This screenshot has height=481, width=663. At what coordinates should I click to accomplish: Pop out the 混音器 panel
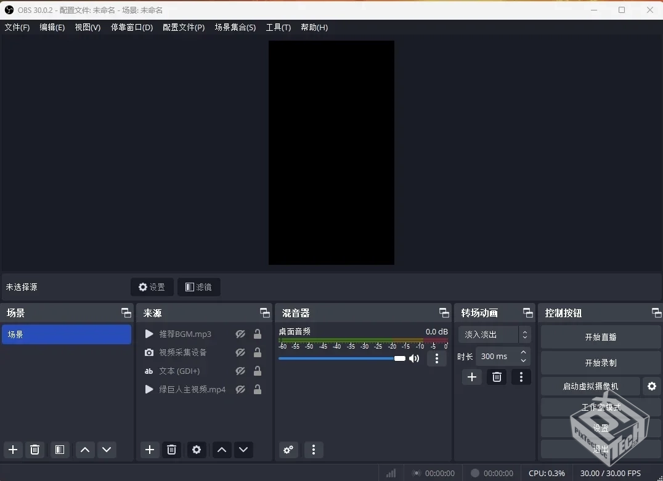(444, 312)
